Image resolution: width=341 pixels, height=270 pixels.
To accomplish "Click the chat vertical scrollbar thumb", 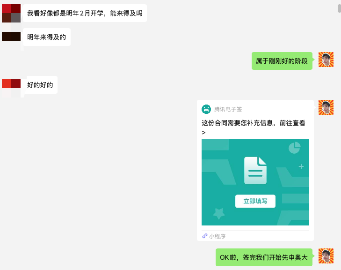I will coord(339,8).
